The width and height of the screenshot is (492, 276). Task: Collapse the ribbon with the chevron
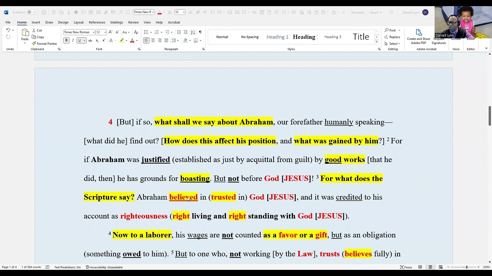click(486, 48)
